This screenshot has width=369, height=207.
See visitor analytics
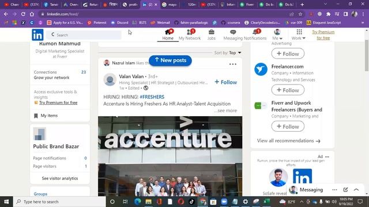point(60,178)
